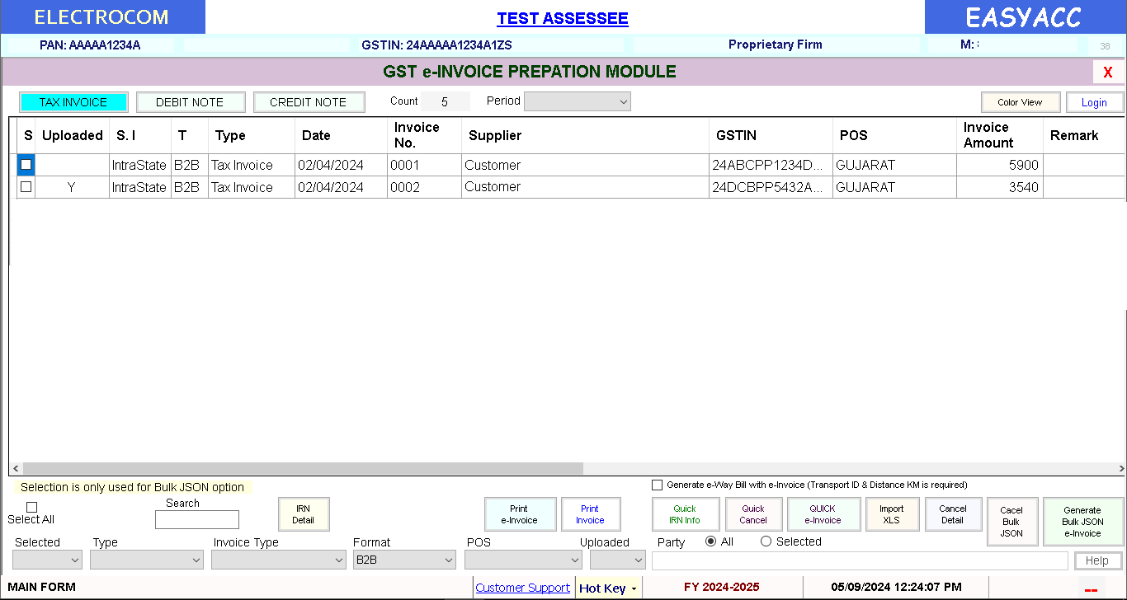Click the Print e-Invoice button
Image resolution: width=1127 pixels, height=600 pixels.
click(519, 514)
